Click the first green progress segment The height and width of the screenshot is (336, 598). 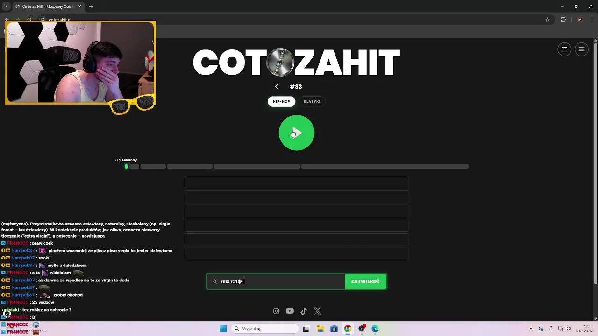tap(126, 167)
